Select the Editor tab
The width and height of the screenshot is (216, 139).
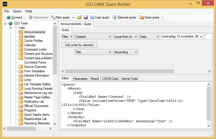65,78
